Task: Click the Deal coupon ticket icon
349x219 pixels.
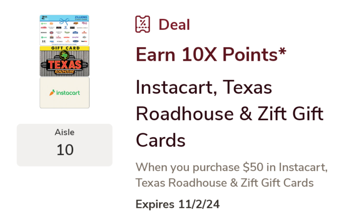Action: tap(142, 24)
